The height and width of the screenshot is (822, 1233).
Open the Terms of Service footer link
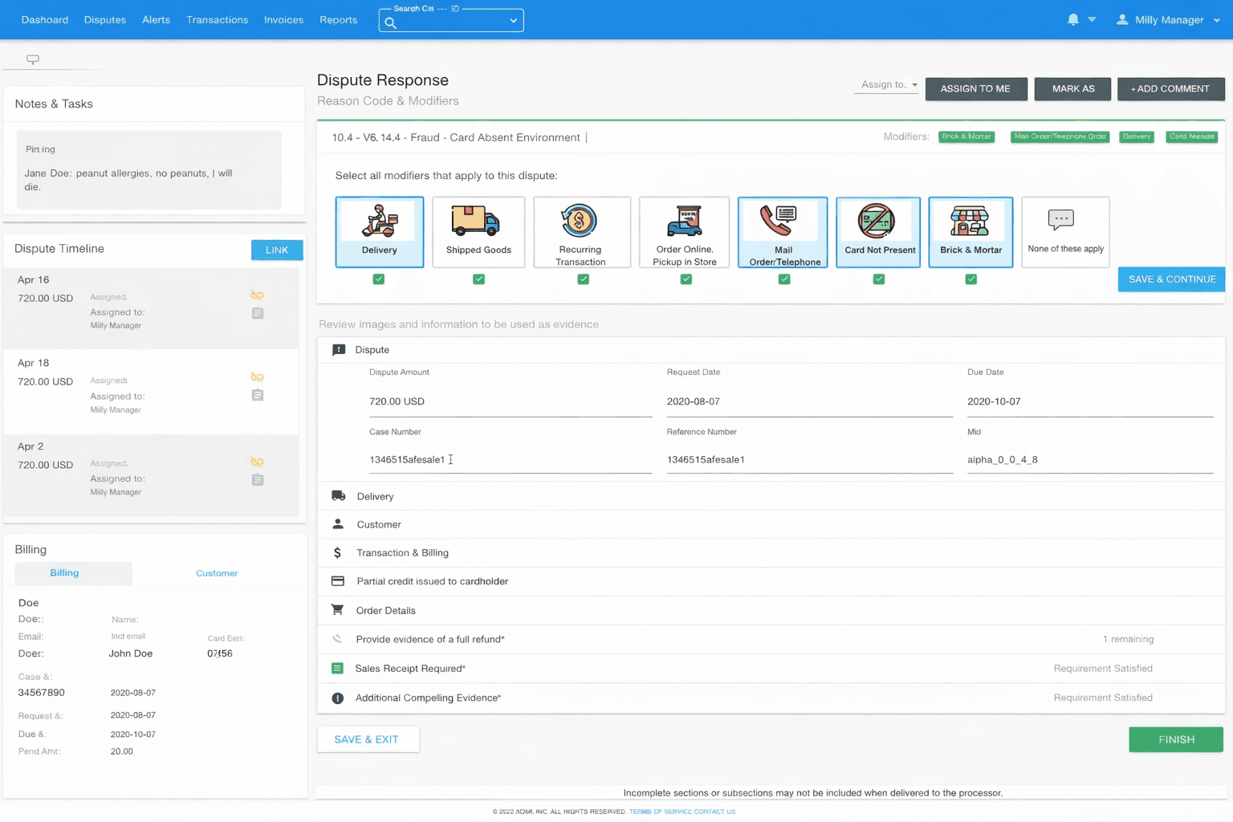(x=661, y=812)
